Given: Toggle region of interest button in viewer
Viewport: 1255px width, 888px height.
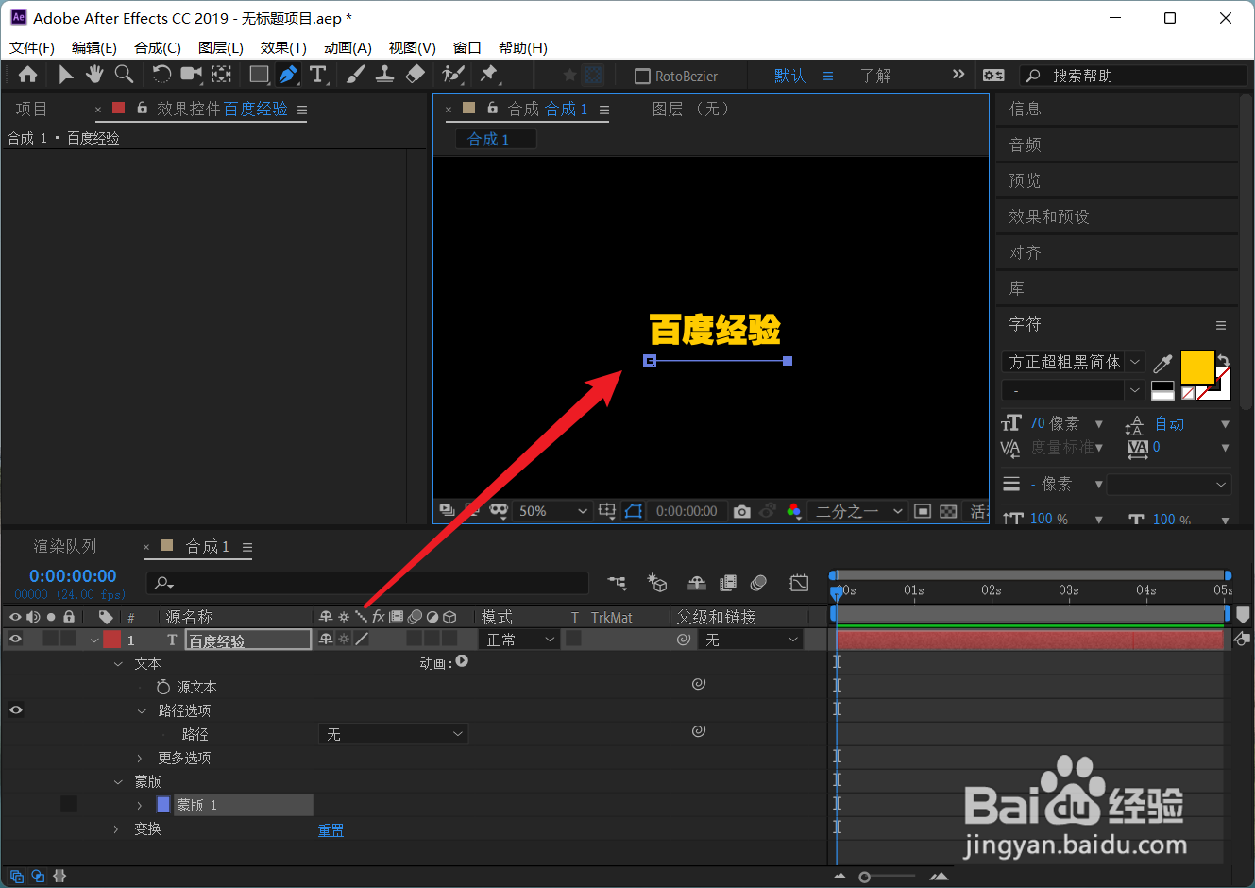Looking at the screenshot, I should [x=923, y=511].
